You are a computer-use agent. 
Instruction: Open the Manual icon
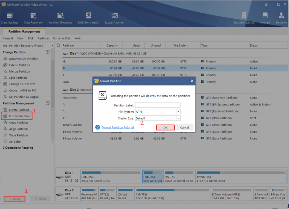(265, 18)
